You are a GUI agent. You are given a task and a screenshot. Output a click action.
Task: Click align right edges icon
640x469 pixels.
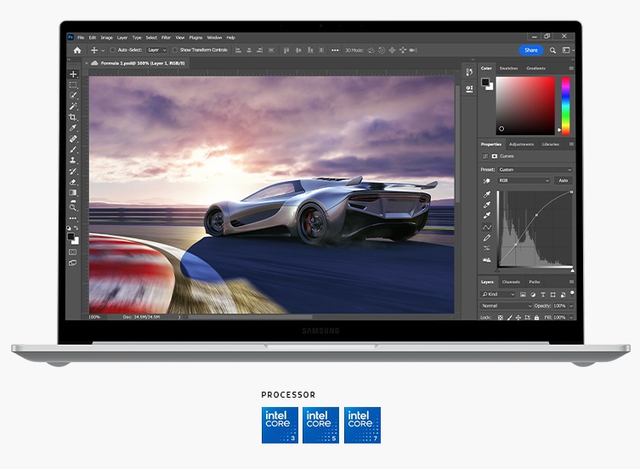pos(259,50)
